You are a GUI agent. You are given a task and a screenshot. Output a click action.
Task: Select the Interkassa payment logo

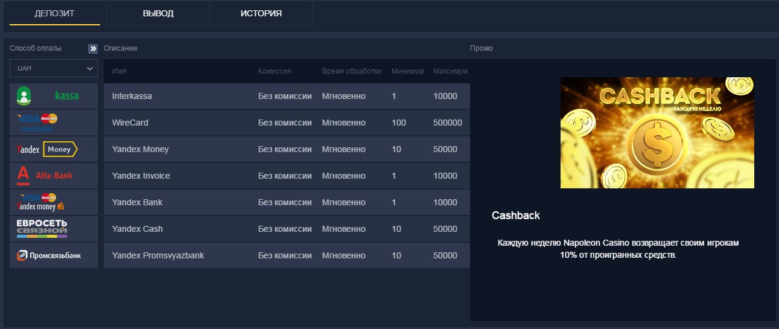[54, 96]
